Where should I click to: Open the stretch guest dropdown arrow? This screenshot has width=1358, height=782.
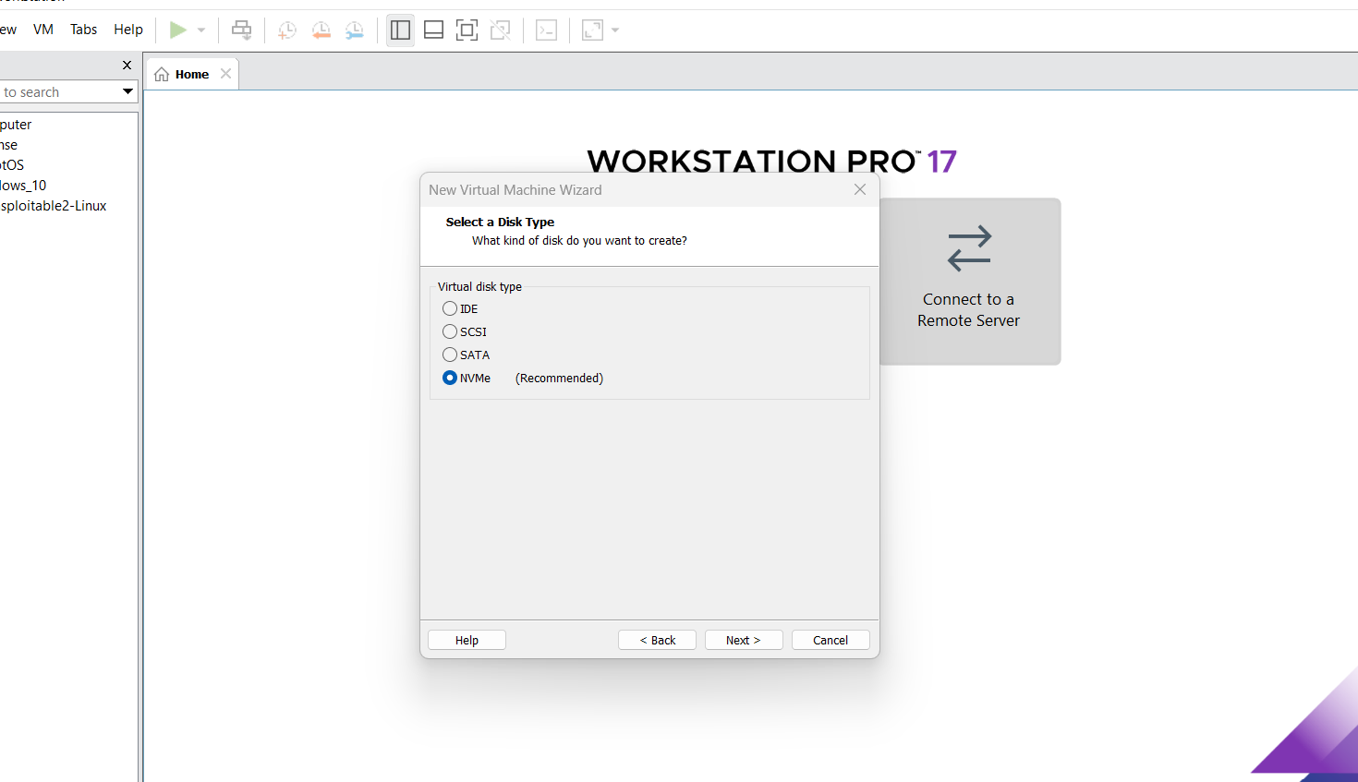tap(615, 30)
